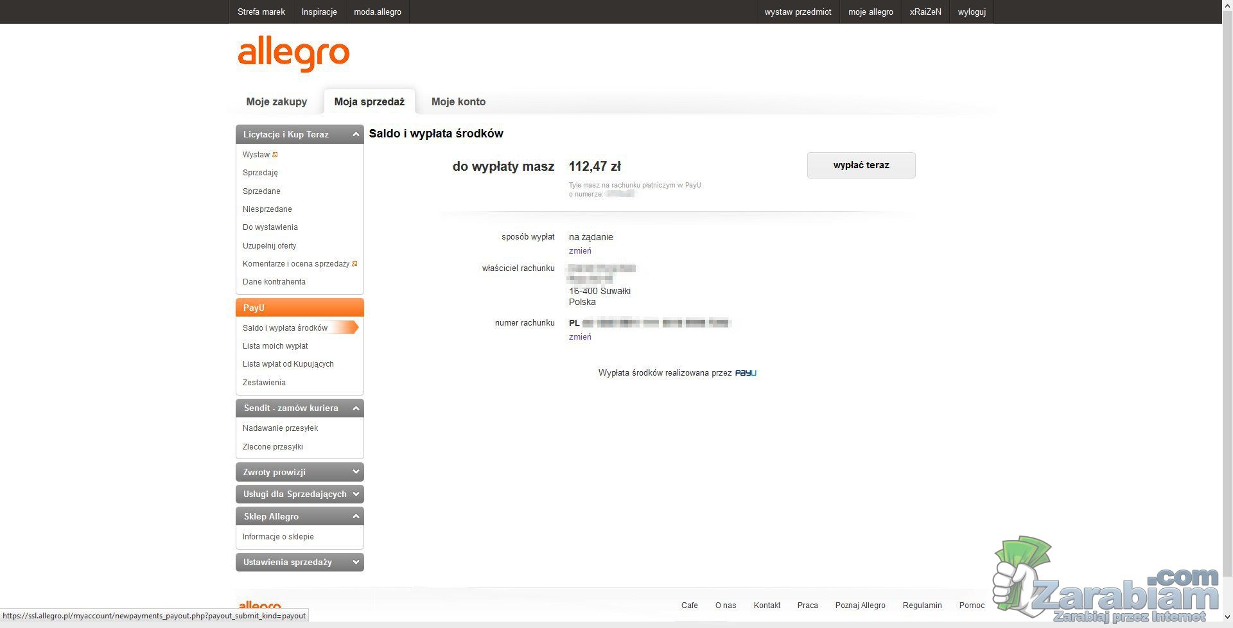Open the Regulamin footer link
The height and width of the screenshot is (628, 1233).
click(x=922, y=606)
